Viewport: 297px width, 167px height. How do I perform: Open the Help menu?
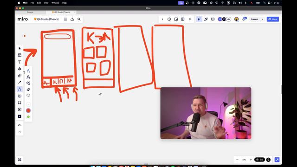tap(65, 3)
